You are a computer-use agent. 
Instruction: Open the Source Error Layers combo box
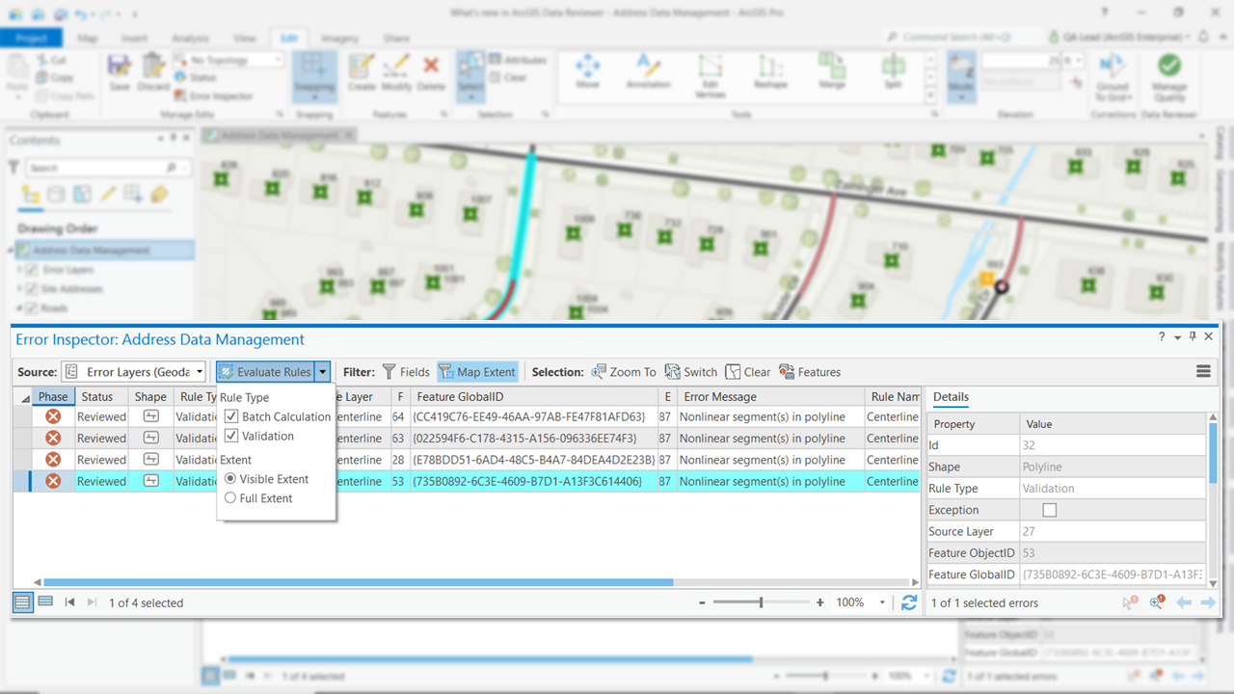(134, 372)
